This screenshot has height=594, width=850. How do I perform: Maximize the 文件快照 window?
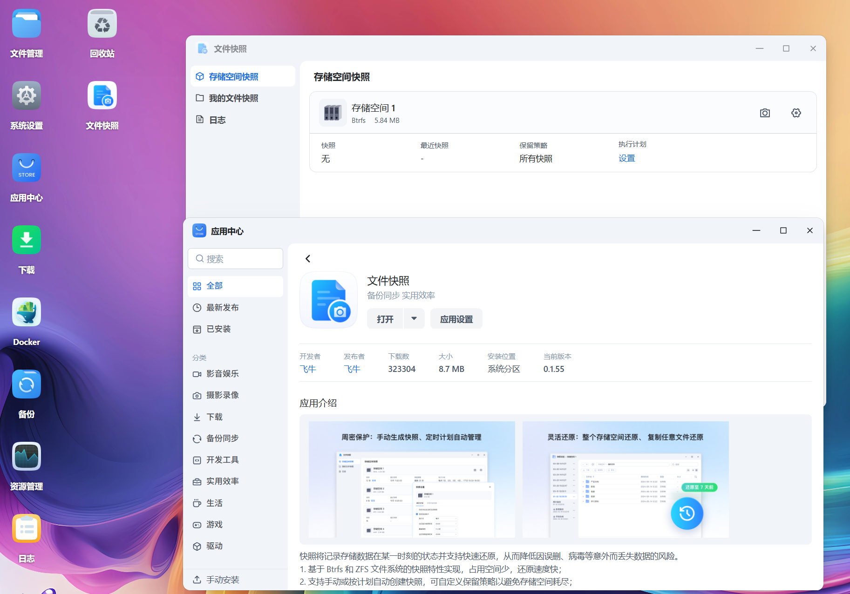[786, 48]
